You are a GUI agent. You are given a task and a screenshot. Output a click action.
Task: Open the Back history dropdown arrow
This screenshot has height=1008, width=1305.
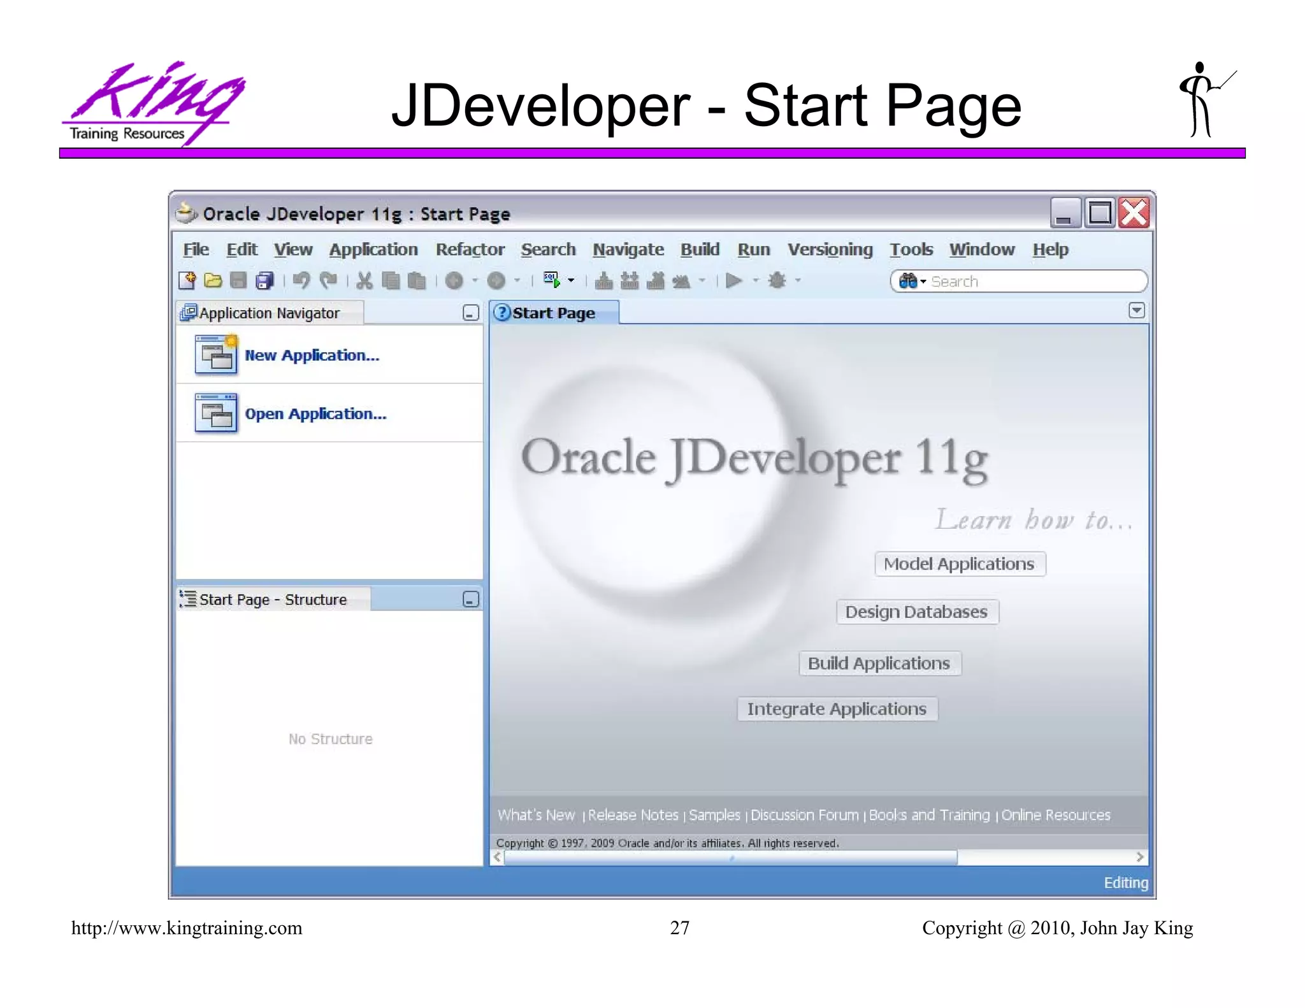475,280
